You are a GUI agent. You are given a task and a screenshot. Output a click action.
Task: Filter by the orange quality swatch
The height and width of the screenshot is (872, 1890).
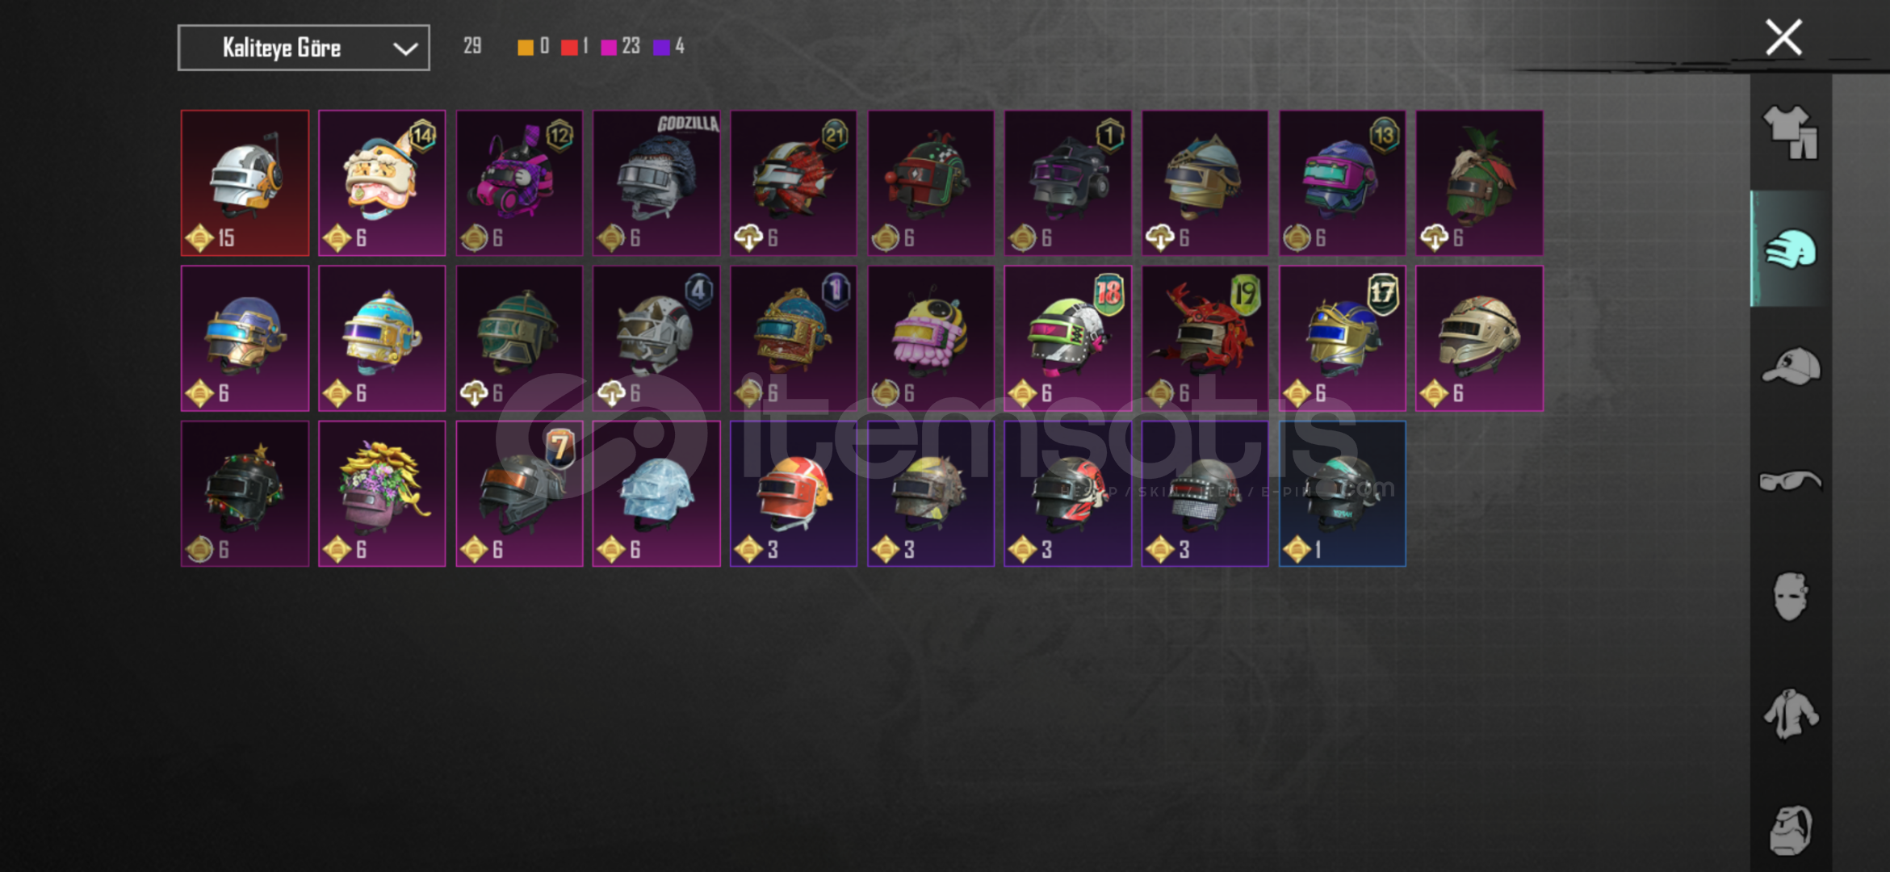pyautogui.click(x=526, y=47)
